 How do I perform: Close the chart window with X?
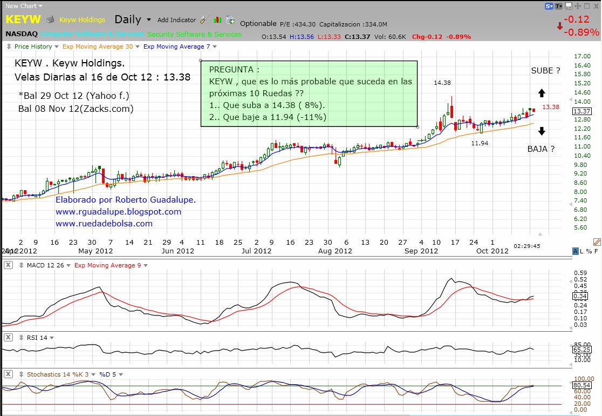click(x=596, y=6)
